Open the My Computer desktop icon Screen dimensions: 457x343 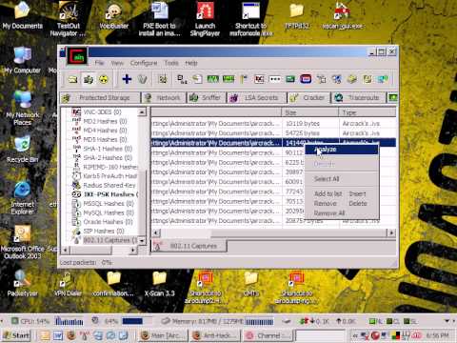point(22,61)
